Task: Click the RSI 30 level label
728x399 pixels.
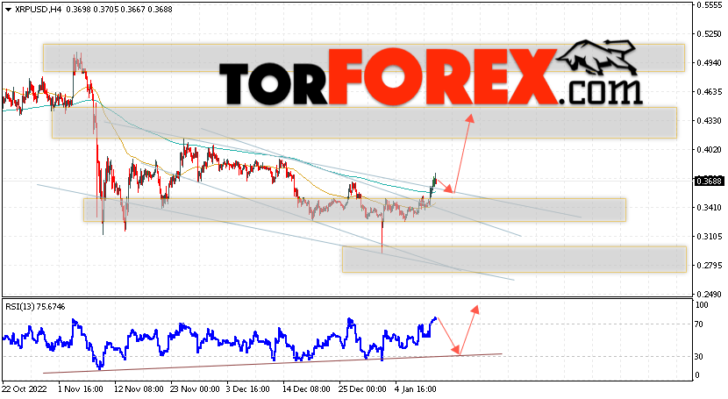Action: tap(701, 356)
